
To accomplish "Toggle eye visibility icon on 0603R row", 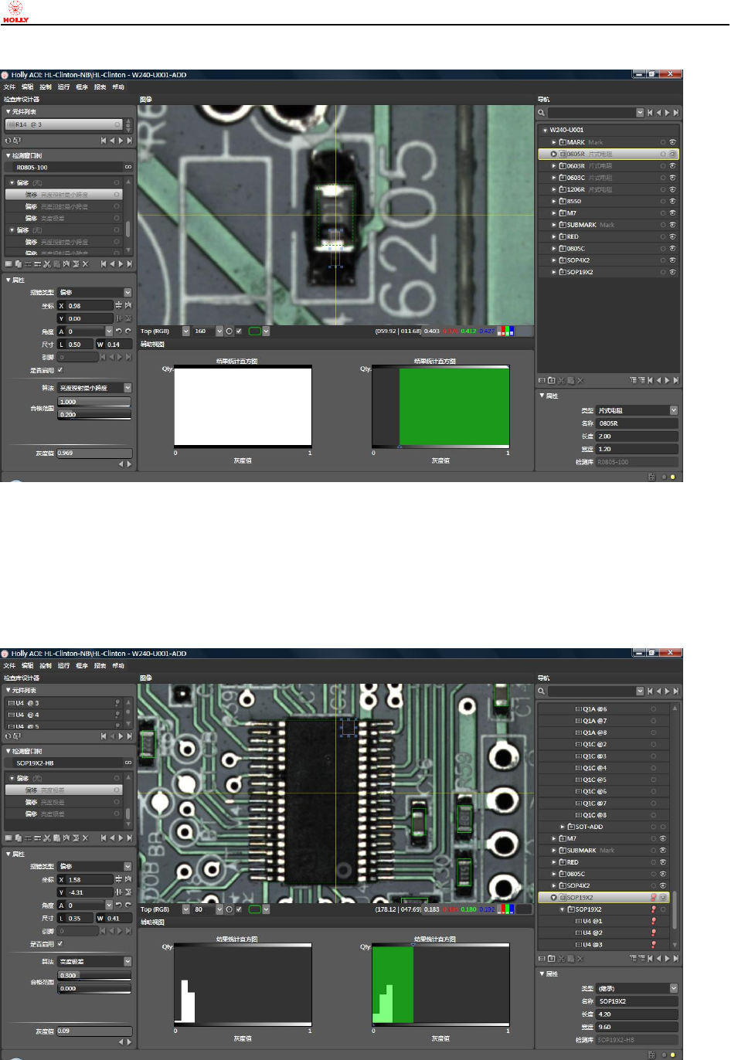I will click(672, 166).
